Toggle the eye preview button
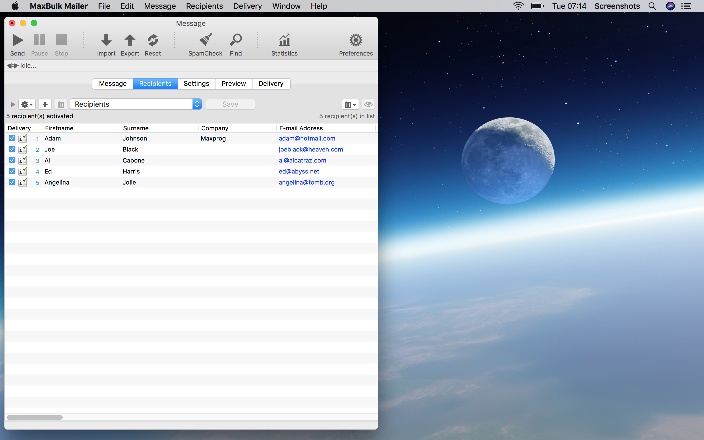This screenshot has height=440, width=704. (368, 104)
